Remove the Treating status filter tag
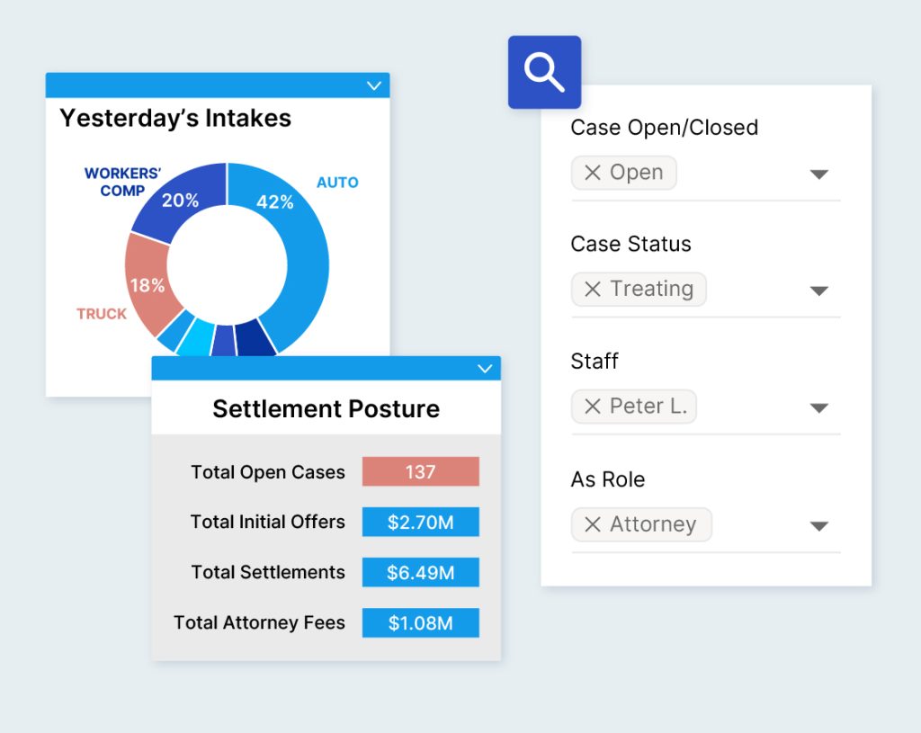The width and height of the screenshot is (921, 733). 592,290
